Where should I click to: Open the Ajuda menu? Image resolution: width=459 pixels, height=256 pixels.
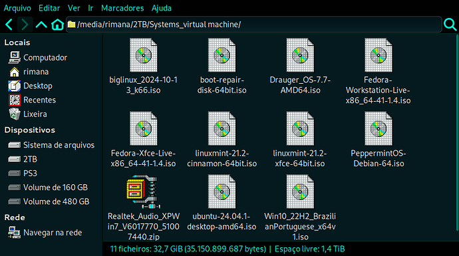[161, 8]
